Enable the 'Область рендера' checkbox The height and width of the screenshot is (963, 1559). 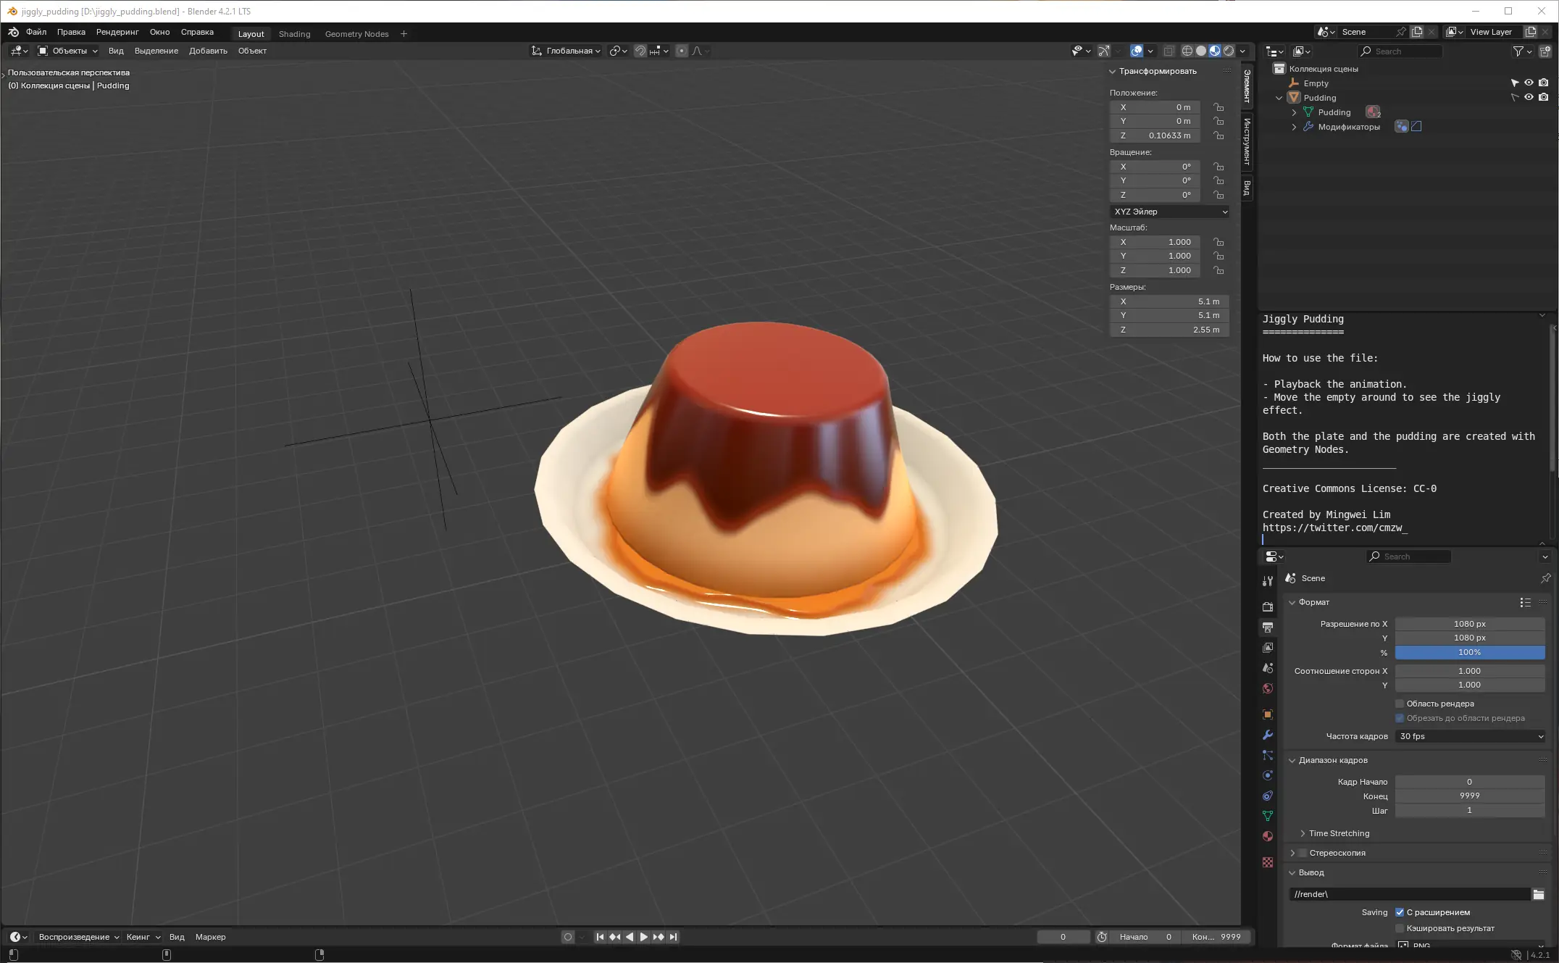point(1400,704)
